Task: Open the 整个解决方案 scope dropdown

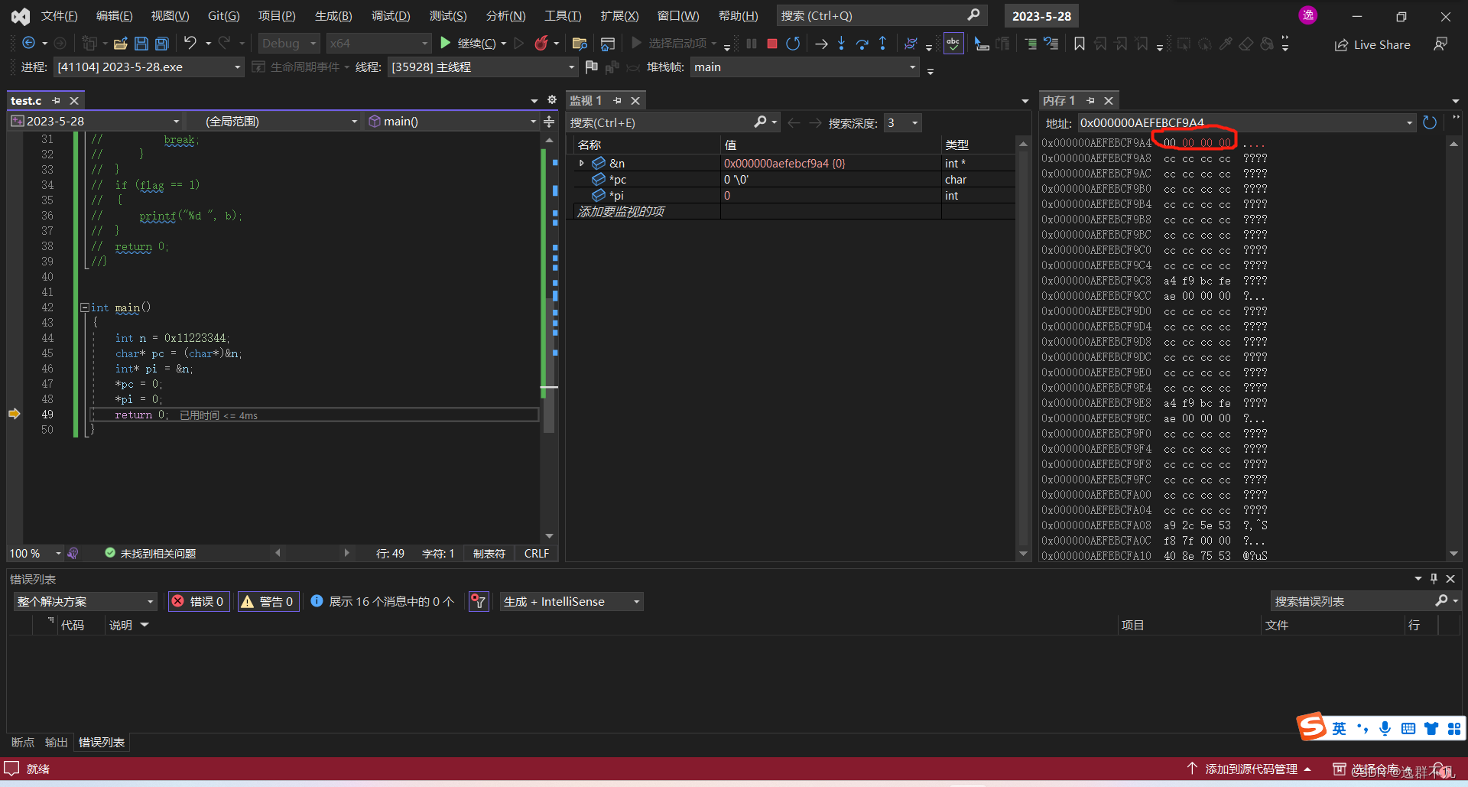Action: [86, 602]
